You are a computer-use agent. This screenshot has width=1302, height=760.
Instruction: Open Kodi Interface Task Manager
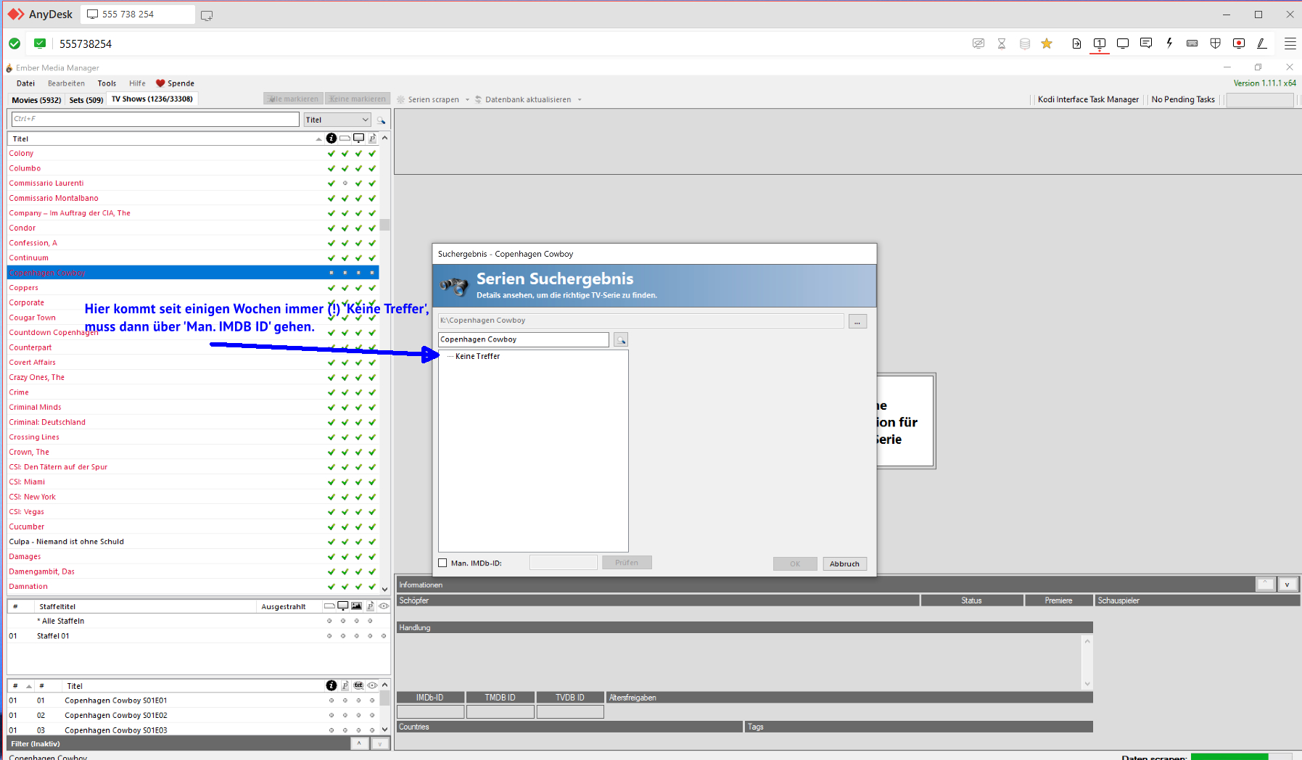[x=1088, y=99]
